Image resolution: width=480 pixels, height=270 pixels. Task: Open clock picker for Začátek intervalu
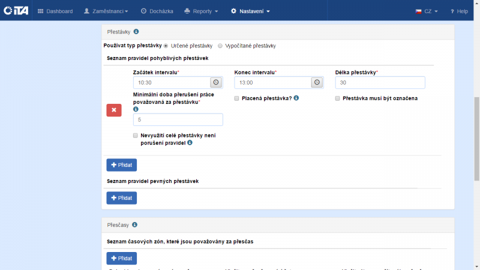[x=216, y=82]
